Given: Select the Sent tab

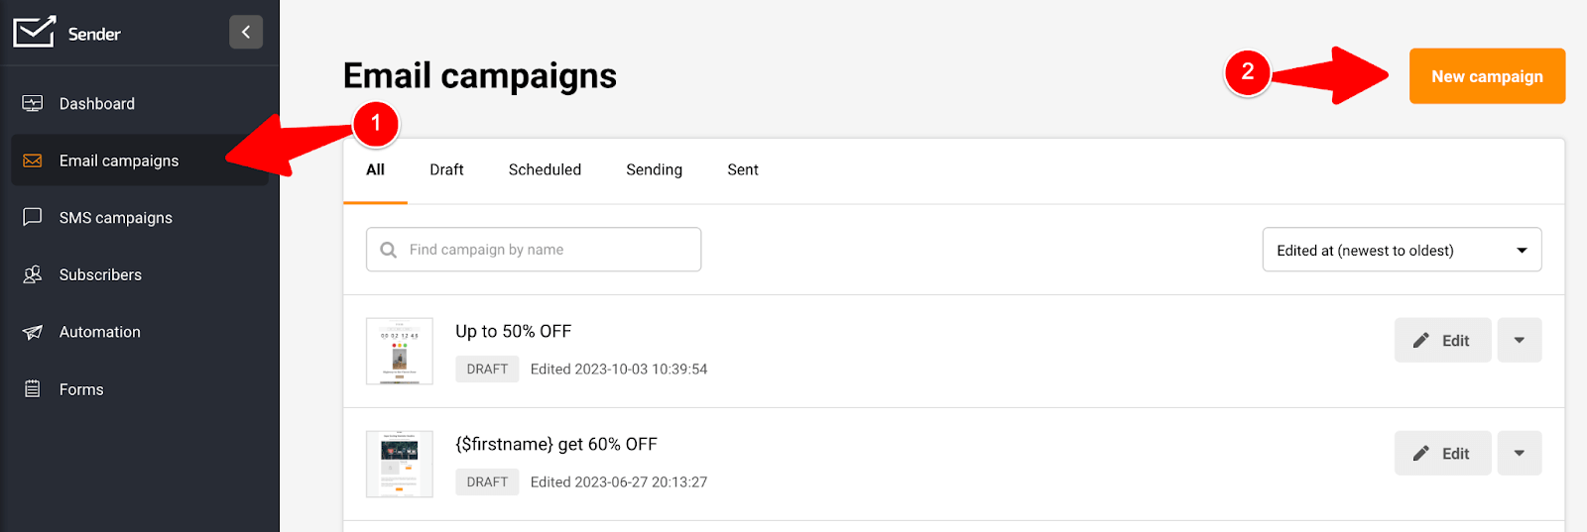Looking at the screenshot, I should 743,169.
